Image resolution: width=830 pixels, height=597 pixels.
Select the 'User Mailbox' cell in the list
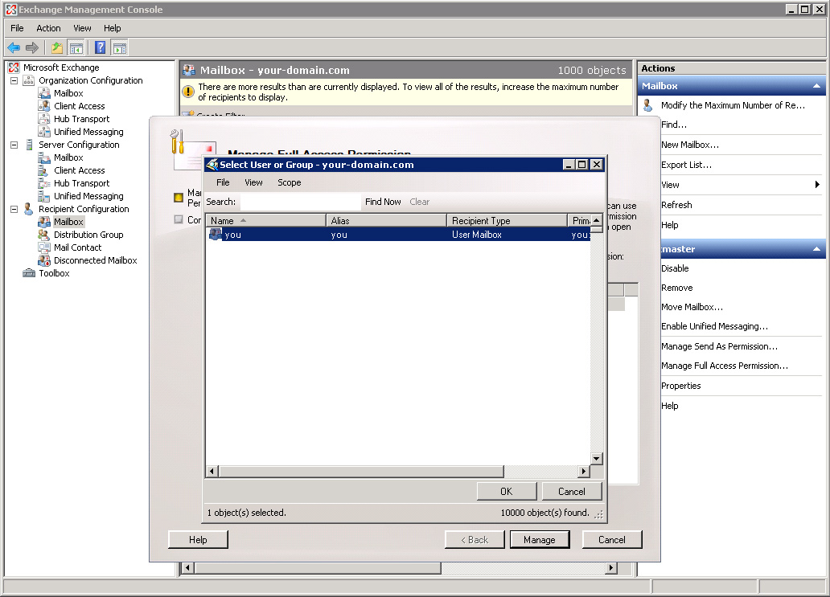[476, 235]
